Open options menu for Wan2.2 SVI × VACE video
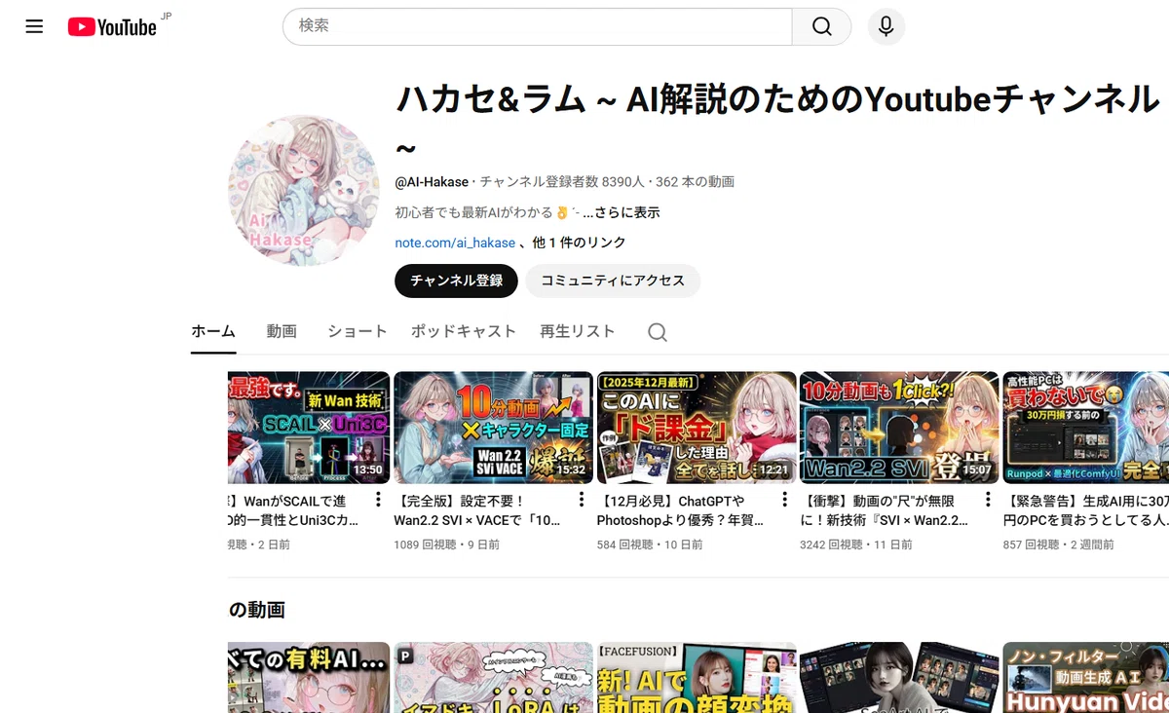 tap(582, 500)
